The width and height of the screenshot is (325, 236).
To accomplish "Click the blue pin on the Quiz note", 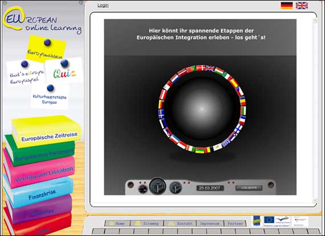I will [x=64, y=63].
